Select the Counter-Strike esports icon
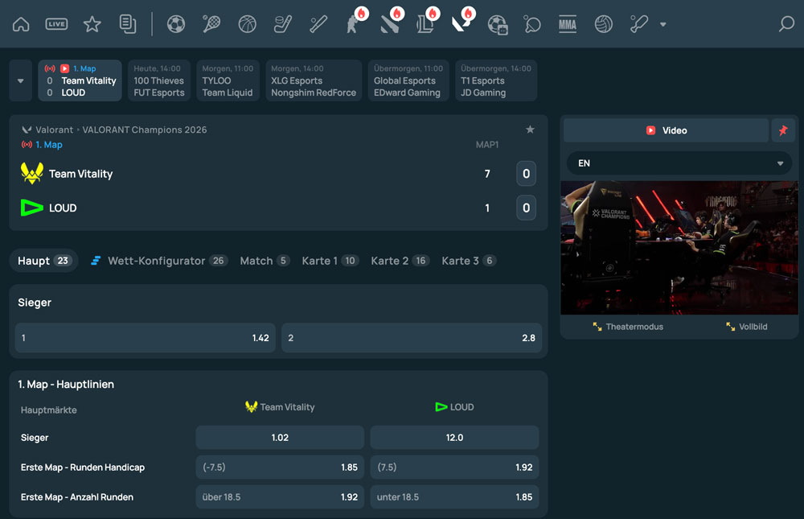Screen dimensions: 804x519 tap(354, 24)
